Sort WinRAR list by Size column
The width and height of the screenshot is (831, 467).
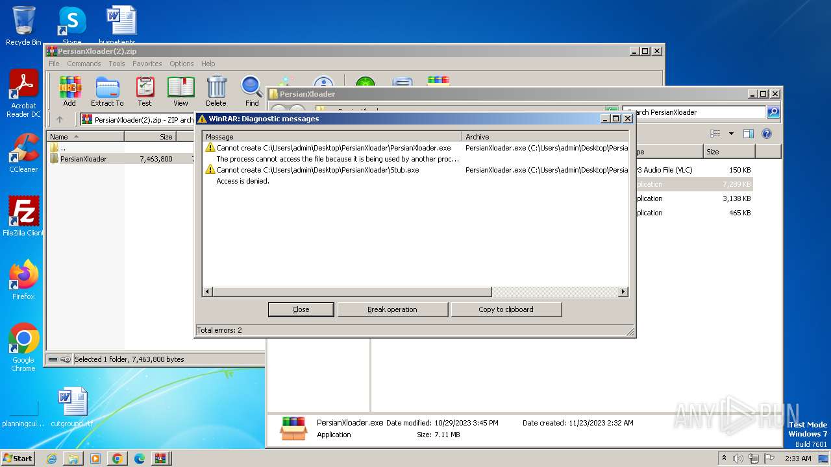151,137
